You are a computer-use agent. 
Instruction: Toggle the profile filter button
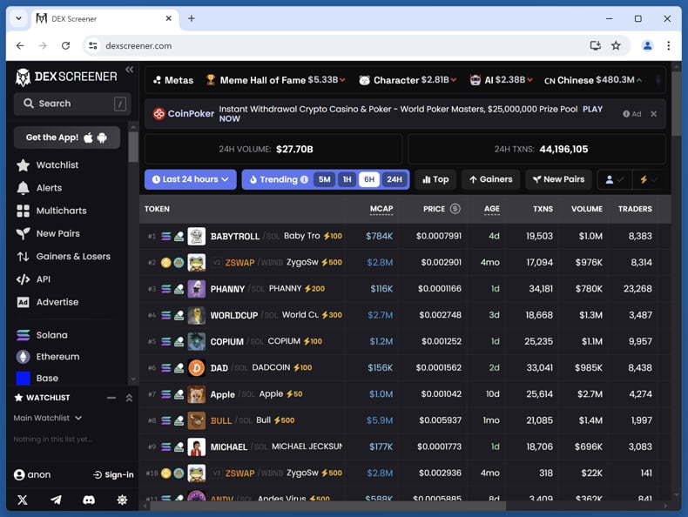(615, 179)
